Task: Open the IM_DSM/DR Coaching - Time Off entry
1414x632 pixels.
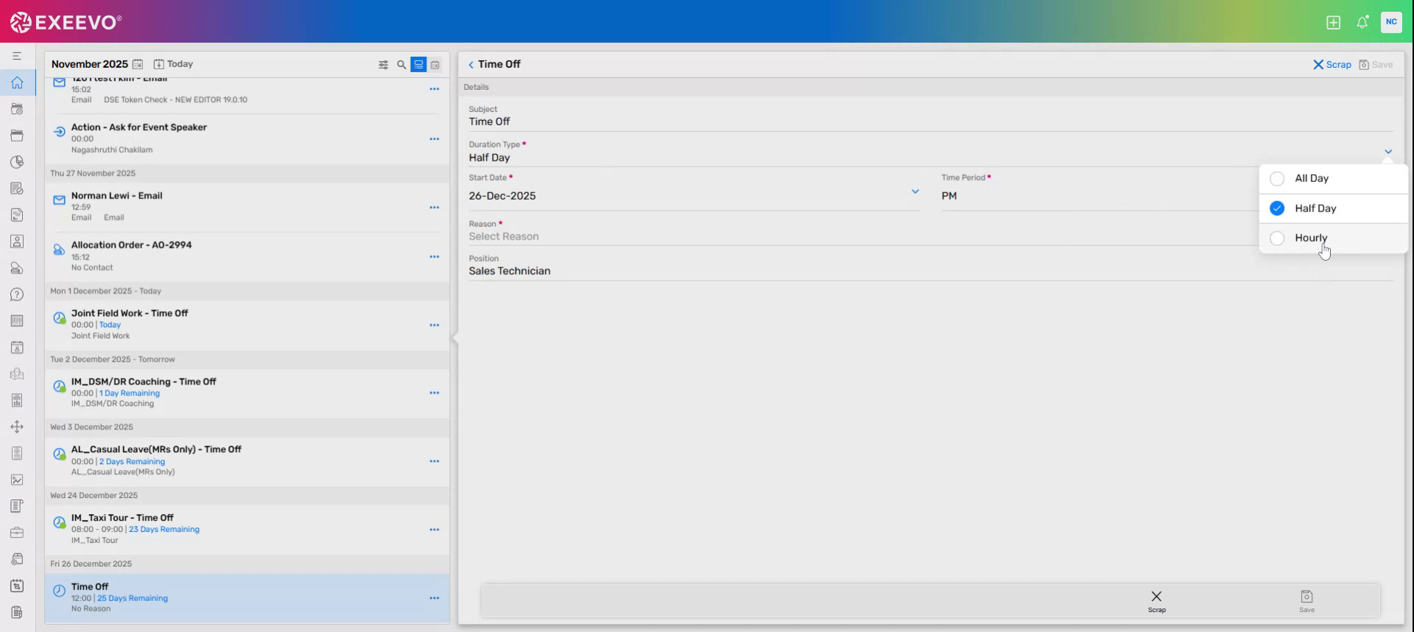Action: (x=247, y=393)
